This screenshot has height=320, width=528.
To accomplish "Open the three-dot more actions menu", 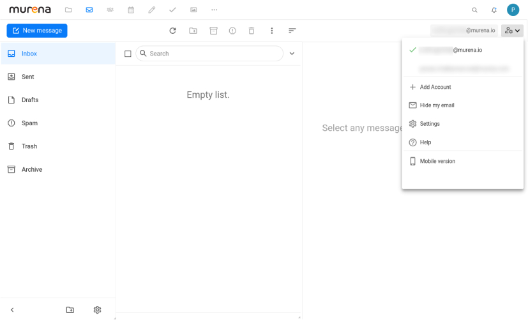I will click(x=272, y=31).
